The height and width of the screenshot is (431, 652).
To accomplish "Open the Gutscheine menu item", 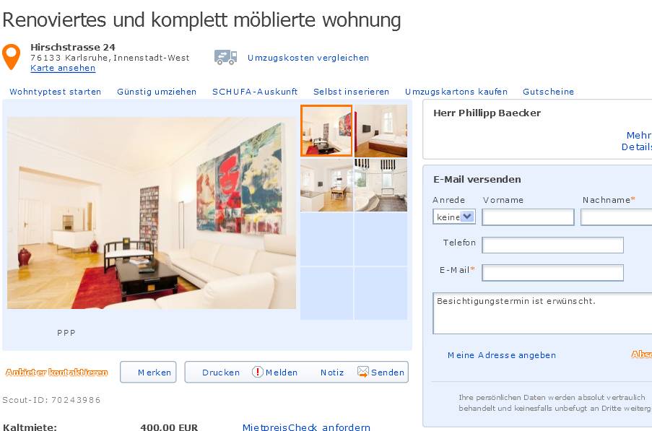I will click(548, 92).
